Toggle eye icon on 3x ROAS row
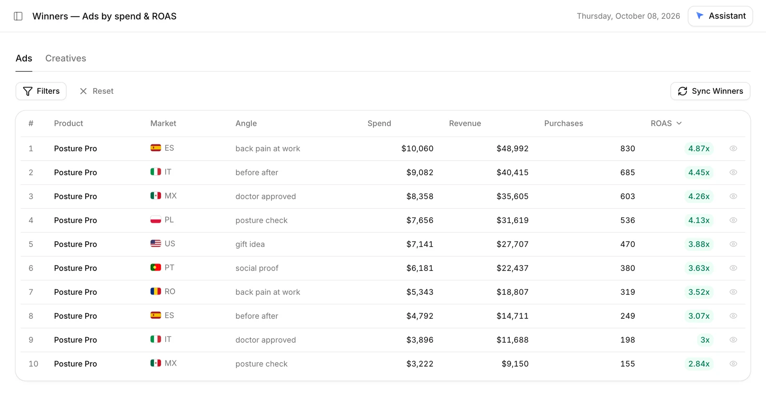Image resolution: width=766 pixels, height=404 pixels. tap(733, 340)
